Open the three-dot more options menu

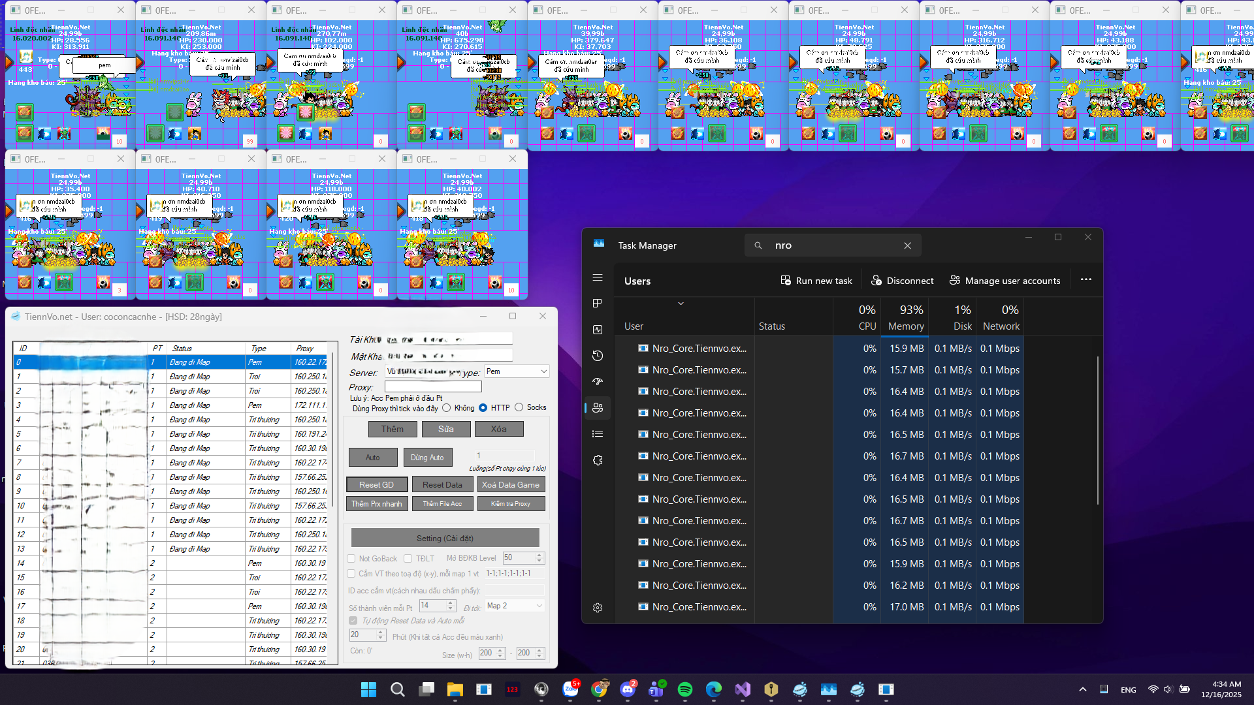(1085, 279)
